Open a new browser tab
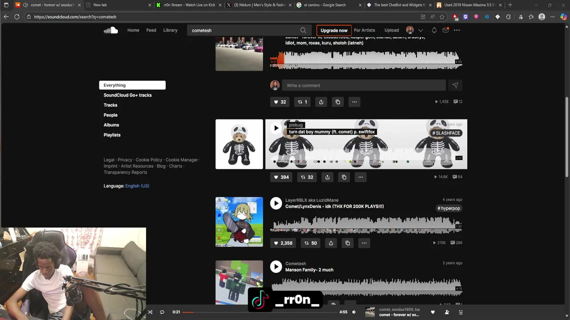Image resolution: width=570 pixels, height=320 pixels. point(510,5)
